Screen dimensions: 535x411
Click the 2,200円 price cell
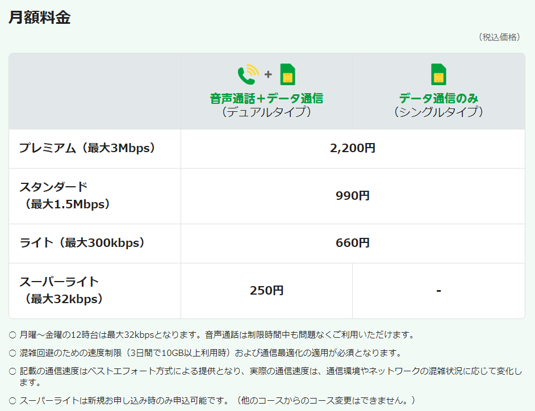[352, 148]
